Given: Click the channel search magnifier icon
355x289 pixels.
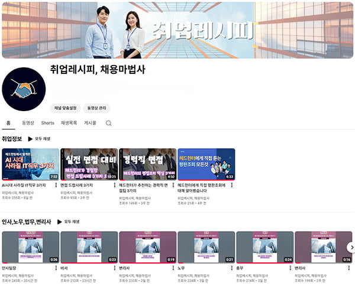Looking at the screenshot, I should pos(108,123).
